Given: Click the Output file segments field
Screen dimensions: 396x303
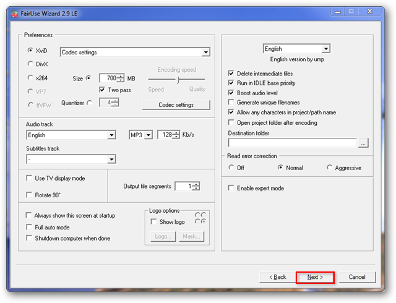Looking at the screenshot, I should tap(184, 186).
